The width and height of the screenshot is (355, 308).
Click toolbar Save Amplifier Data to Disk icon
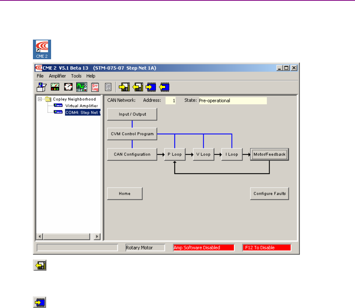pos(124,87)
